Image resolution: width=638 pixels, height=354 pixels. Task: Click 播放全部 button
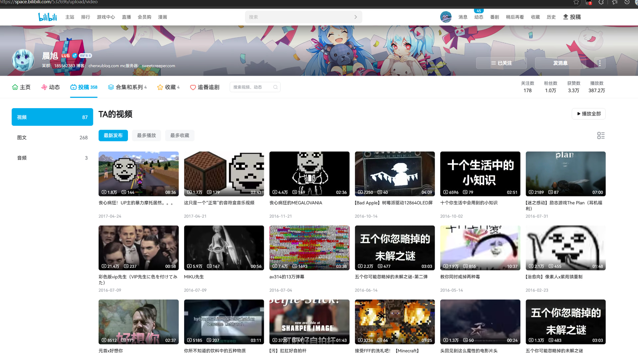588,114
